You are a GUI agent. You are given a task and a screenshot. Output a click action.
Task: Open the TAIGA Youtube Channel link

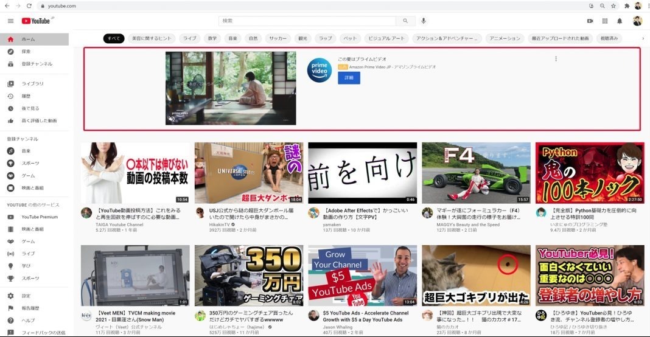(x=119, y=224)
